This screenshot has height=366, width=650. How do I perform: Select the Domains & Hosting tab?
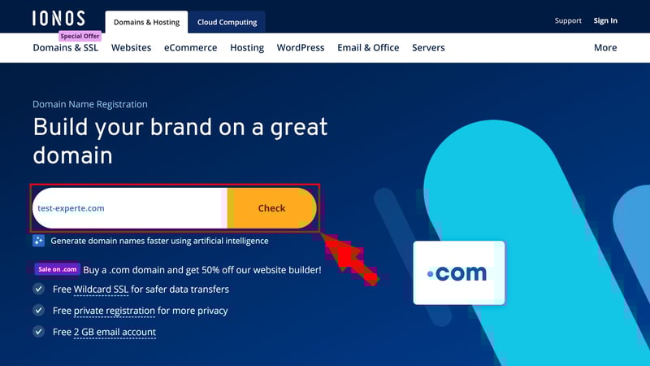[146, 22]
